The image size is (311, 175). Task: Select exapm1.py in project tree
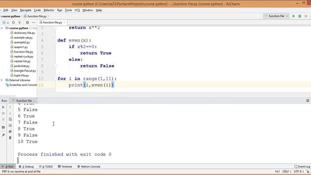click(x=19, y=47)
